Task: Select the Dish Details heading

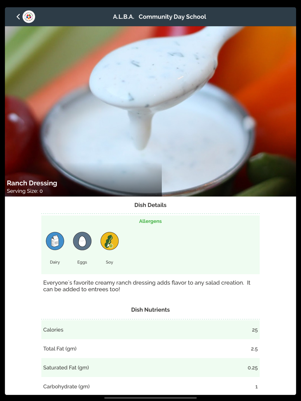Action: point(150,205)
